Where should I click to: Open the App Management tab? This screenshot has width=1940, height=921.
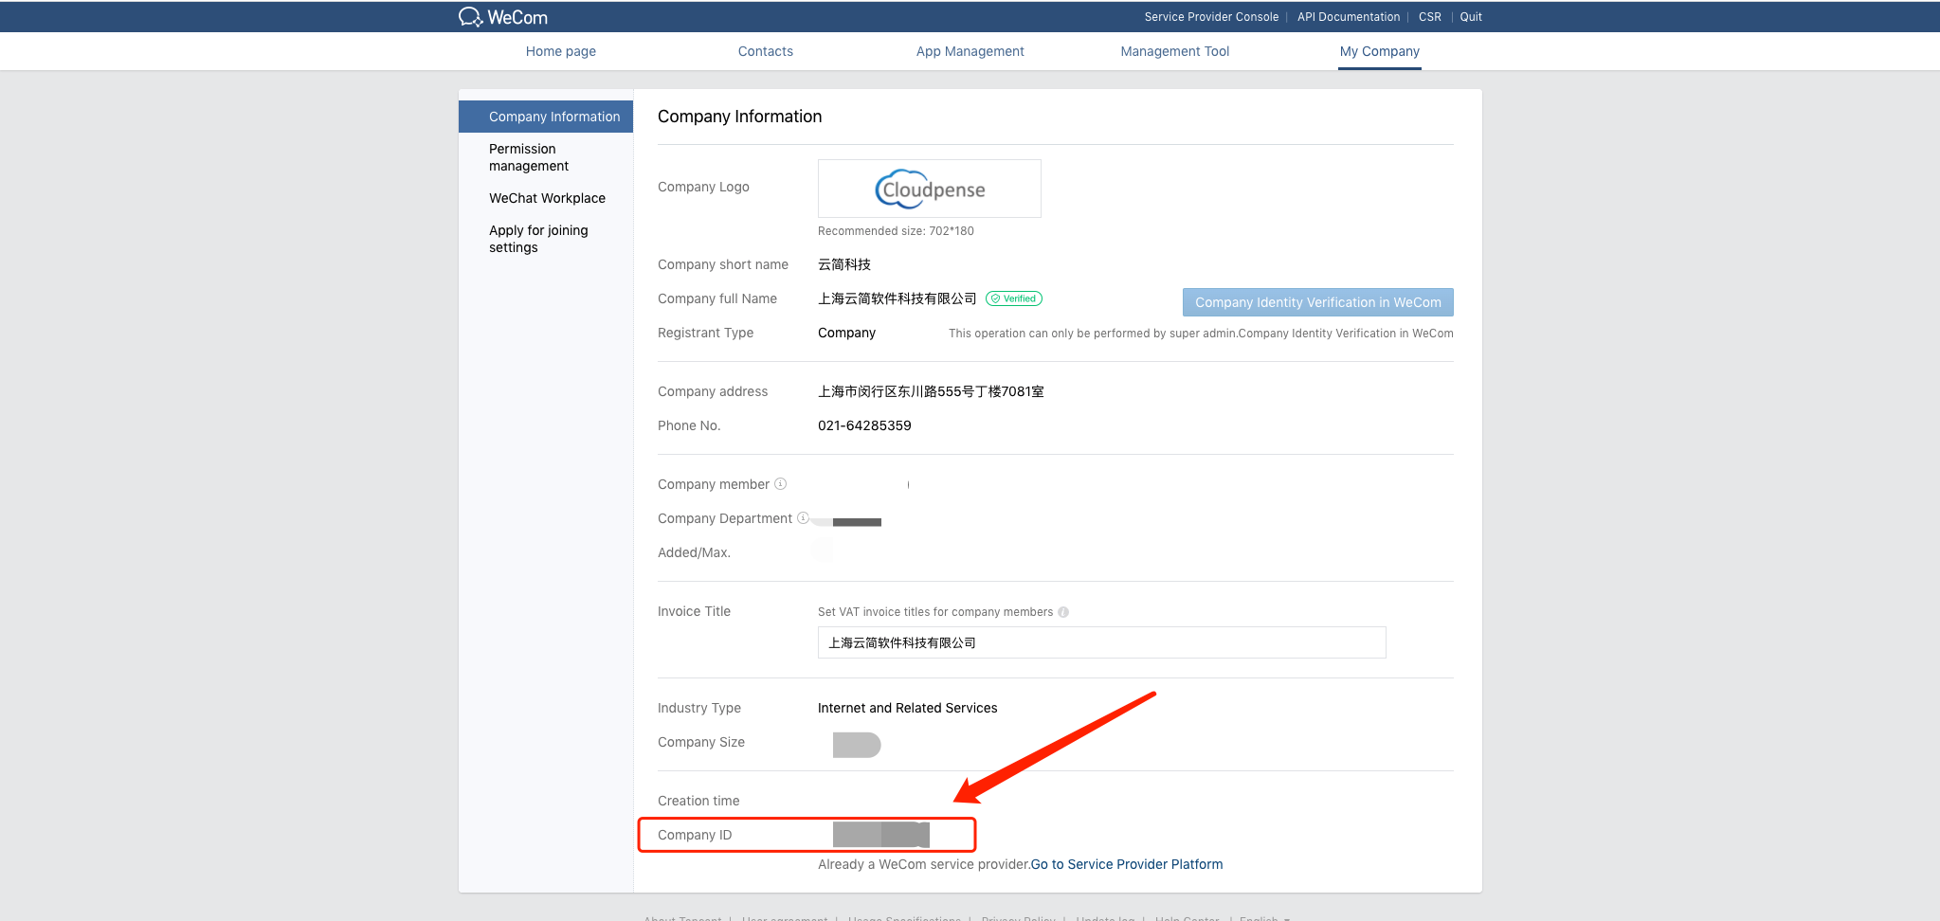(x=970, y=51)
